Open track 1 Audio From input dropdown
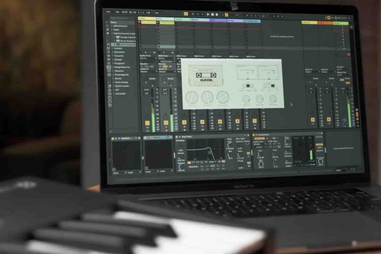Screen dimensions: 381x254 (148, 58)
